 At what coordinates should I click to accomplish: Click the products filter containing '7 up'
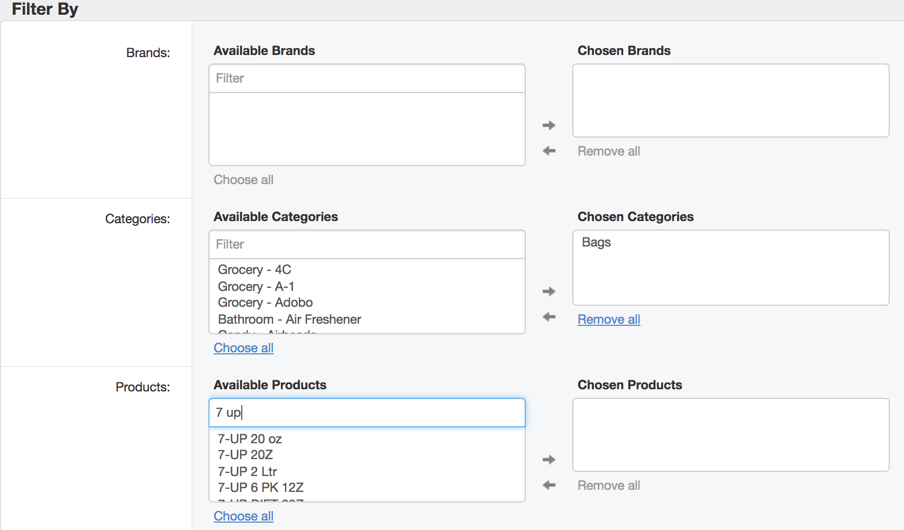coord(367,413)
